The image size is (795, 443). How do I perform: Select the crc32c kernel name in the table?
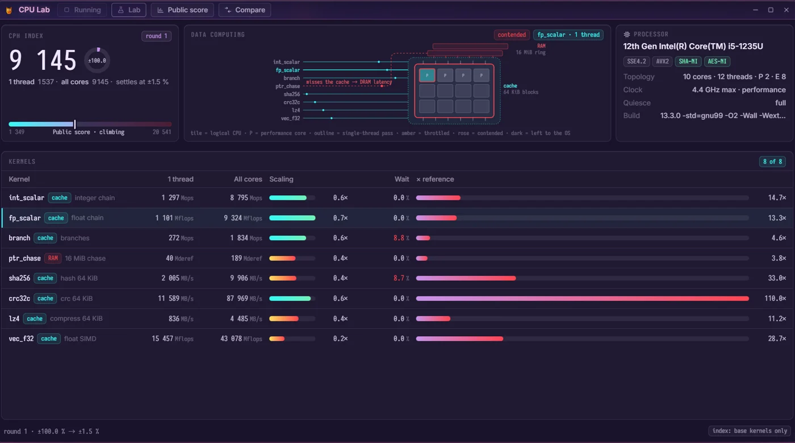pos(19,298)
